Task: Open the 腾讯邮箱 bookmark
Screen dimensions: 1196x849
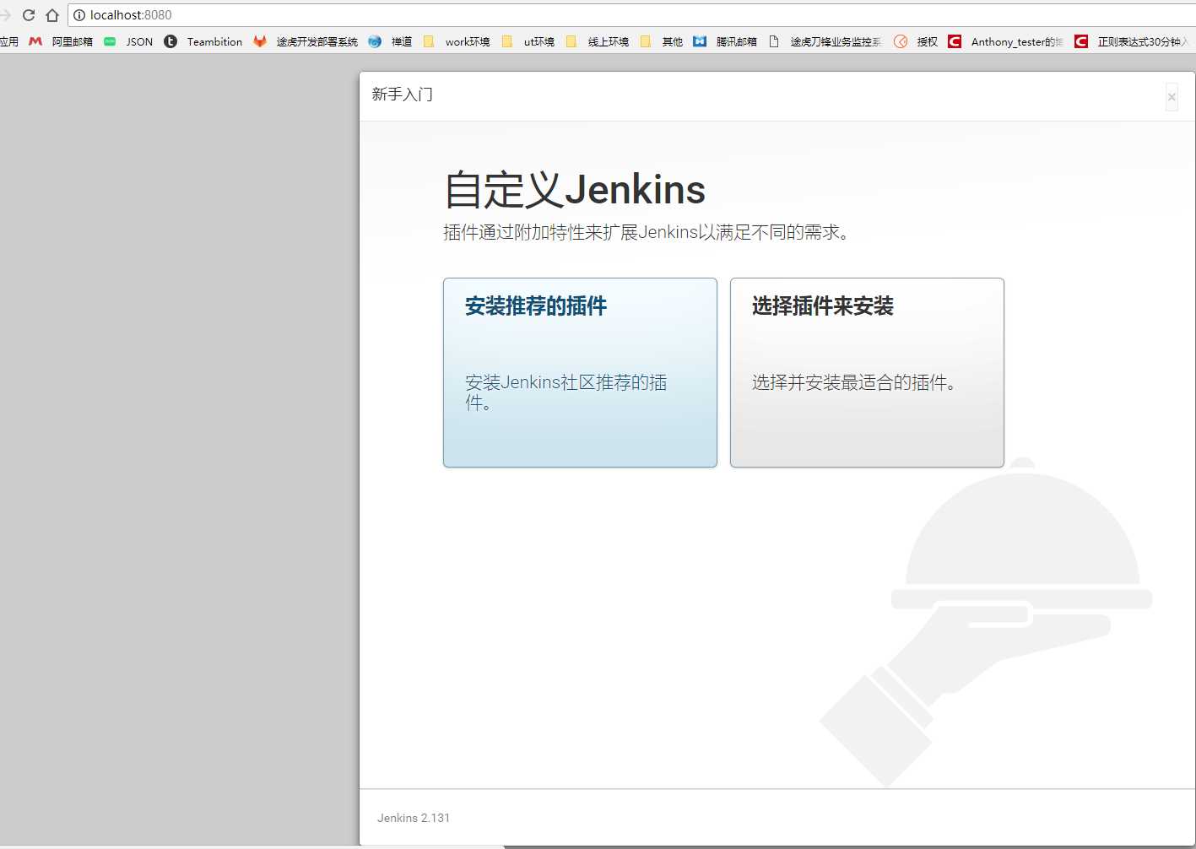Action: [725, 41]
